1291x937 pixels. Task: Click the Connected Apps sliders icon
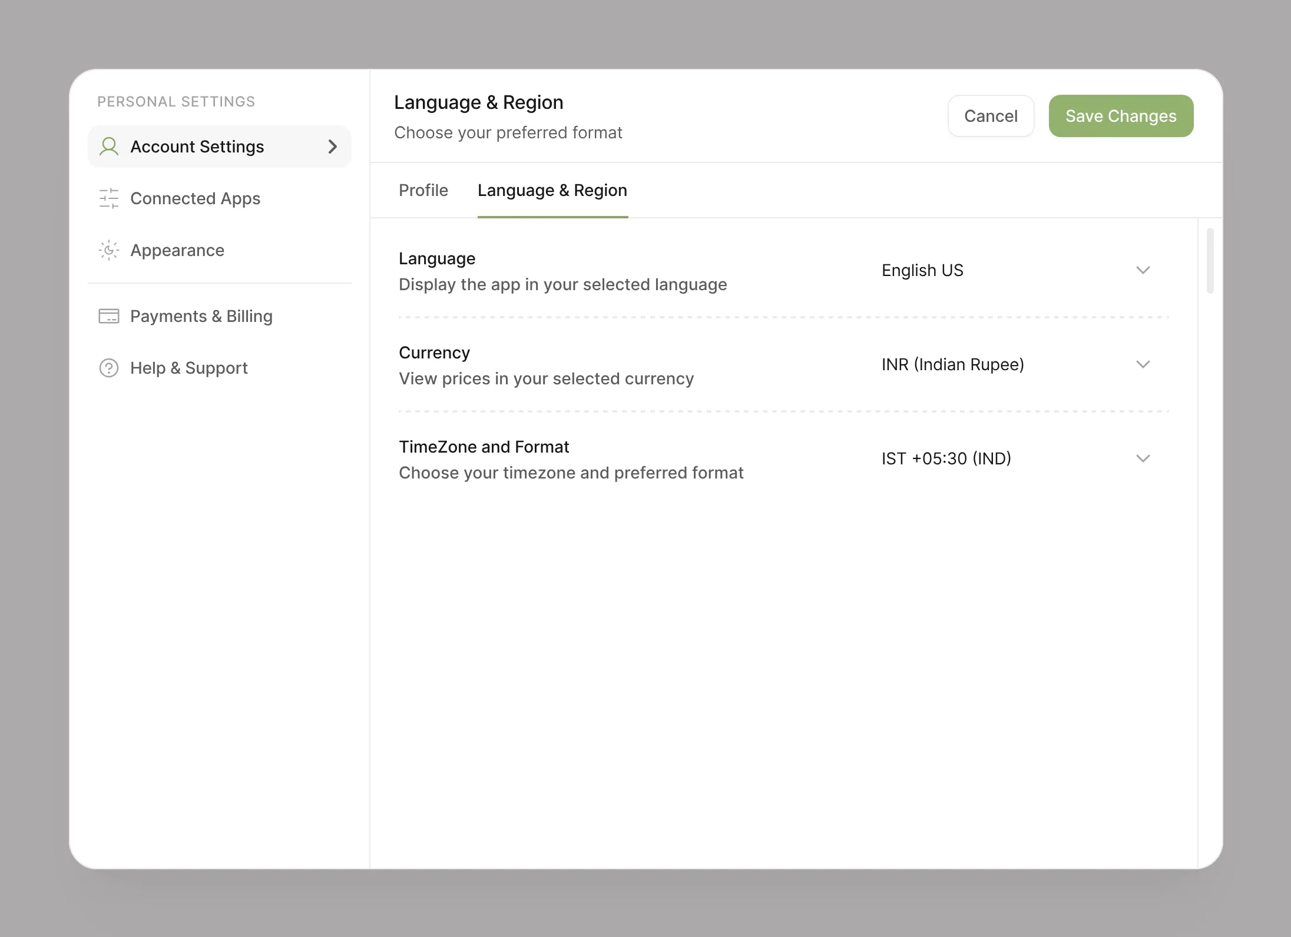[109, 198]
